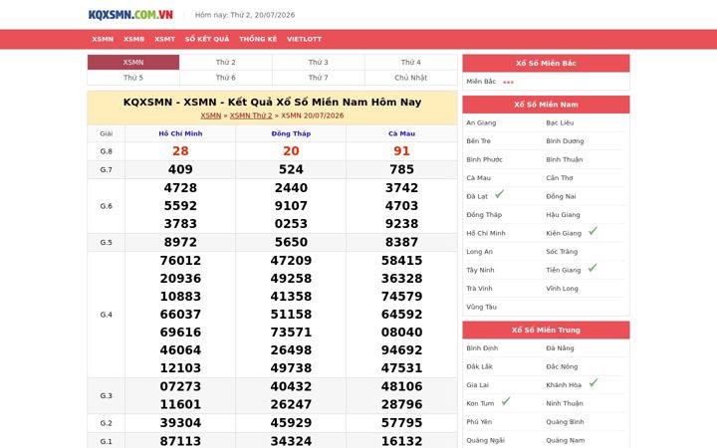Open XSMB navigation menu item
Viewport: 717px width, 448px height.
[134, 39]
